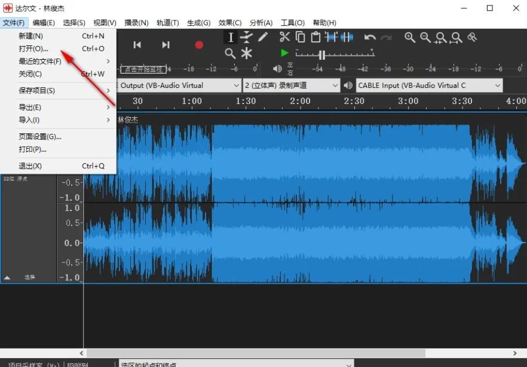The height and width of the screenshot is (367, 527).
Task: Open the 编辑(E) menu
Action: (x=44, y=23)
